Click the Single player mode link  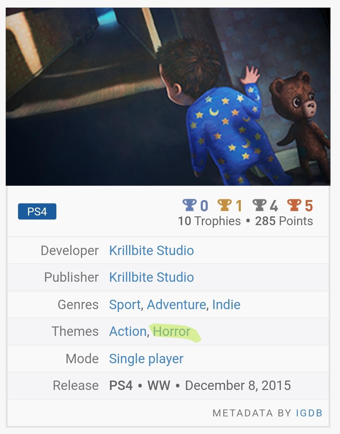146,359
